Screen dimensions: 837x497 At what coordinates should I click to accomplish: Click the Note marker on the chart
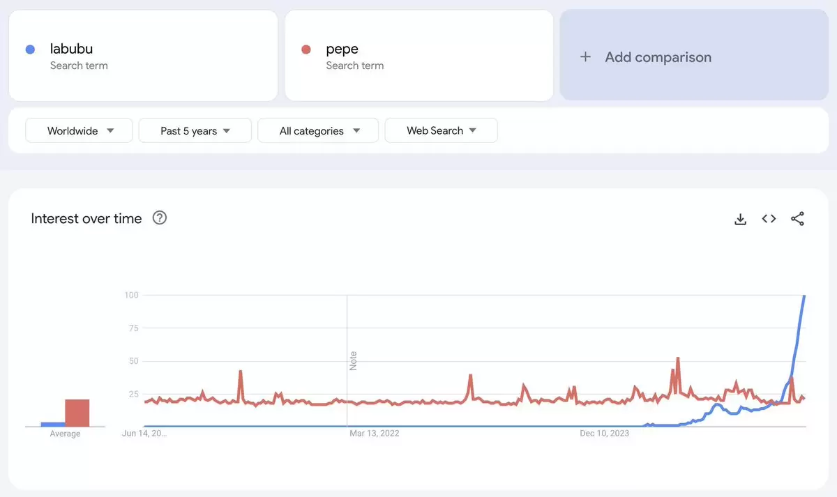click(353, 360)
